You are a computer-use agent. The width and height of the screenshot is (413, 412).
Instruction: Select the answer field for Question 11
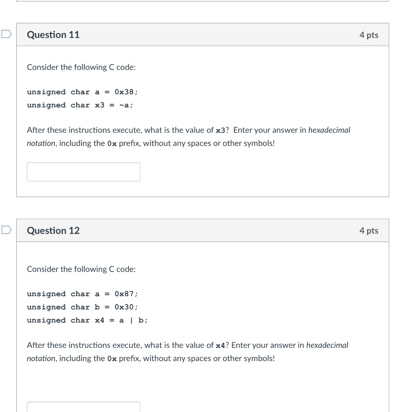pyautogui.click(x=83, y=171)
